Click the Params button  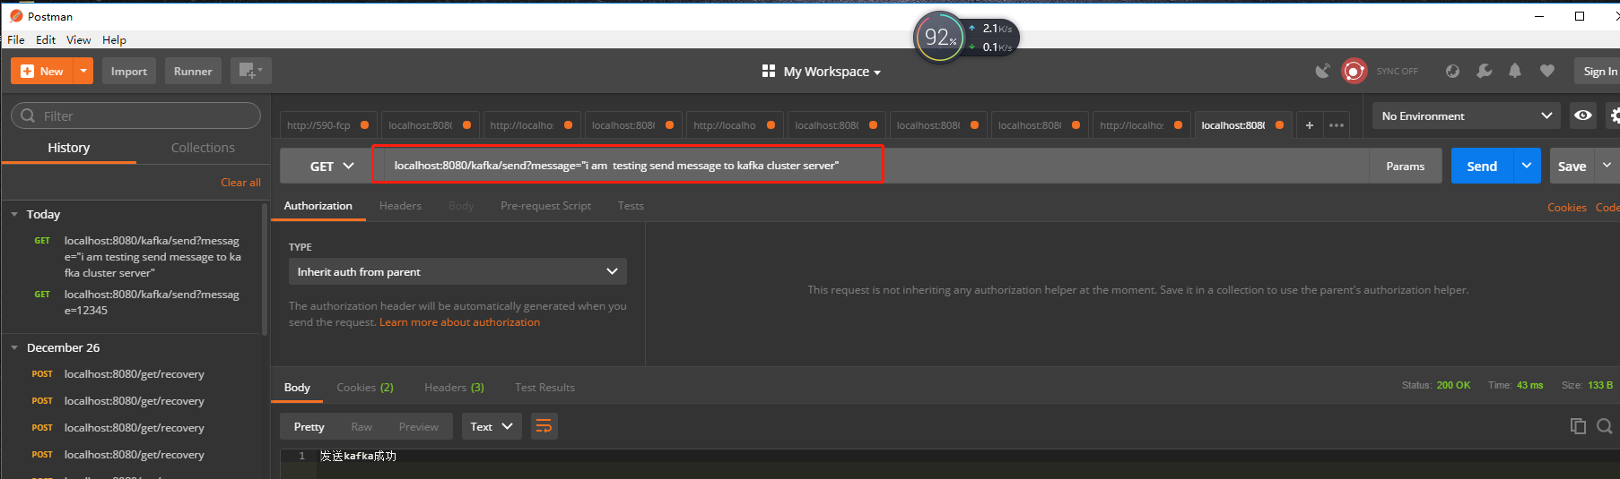pyautogui.click(x=1405, y=166)
